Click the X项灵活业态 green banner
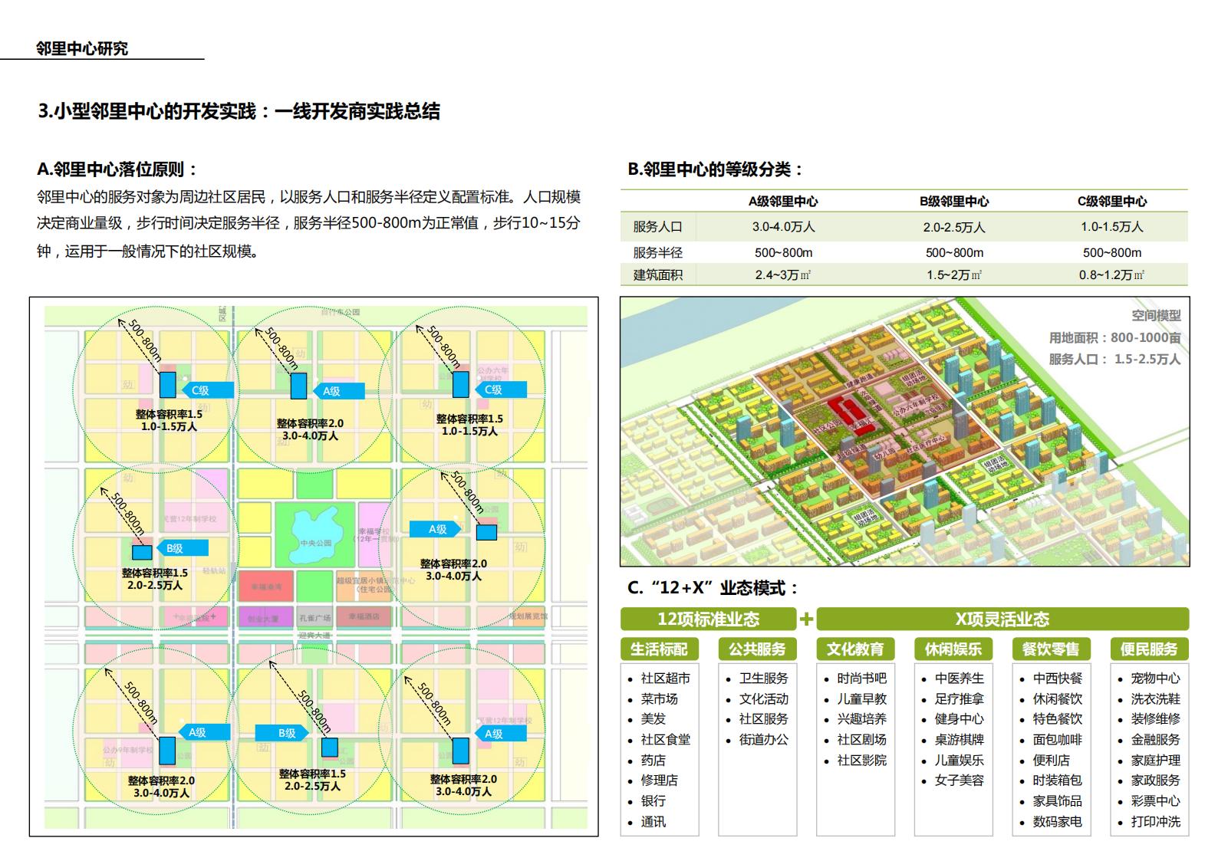This screenshot has width=1218, height=861. click(1002, 619)
